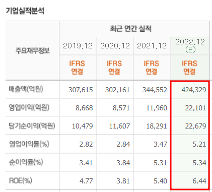Select ROE value 4.77

tap(86, 181)
